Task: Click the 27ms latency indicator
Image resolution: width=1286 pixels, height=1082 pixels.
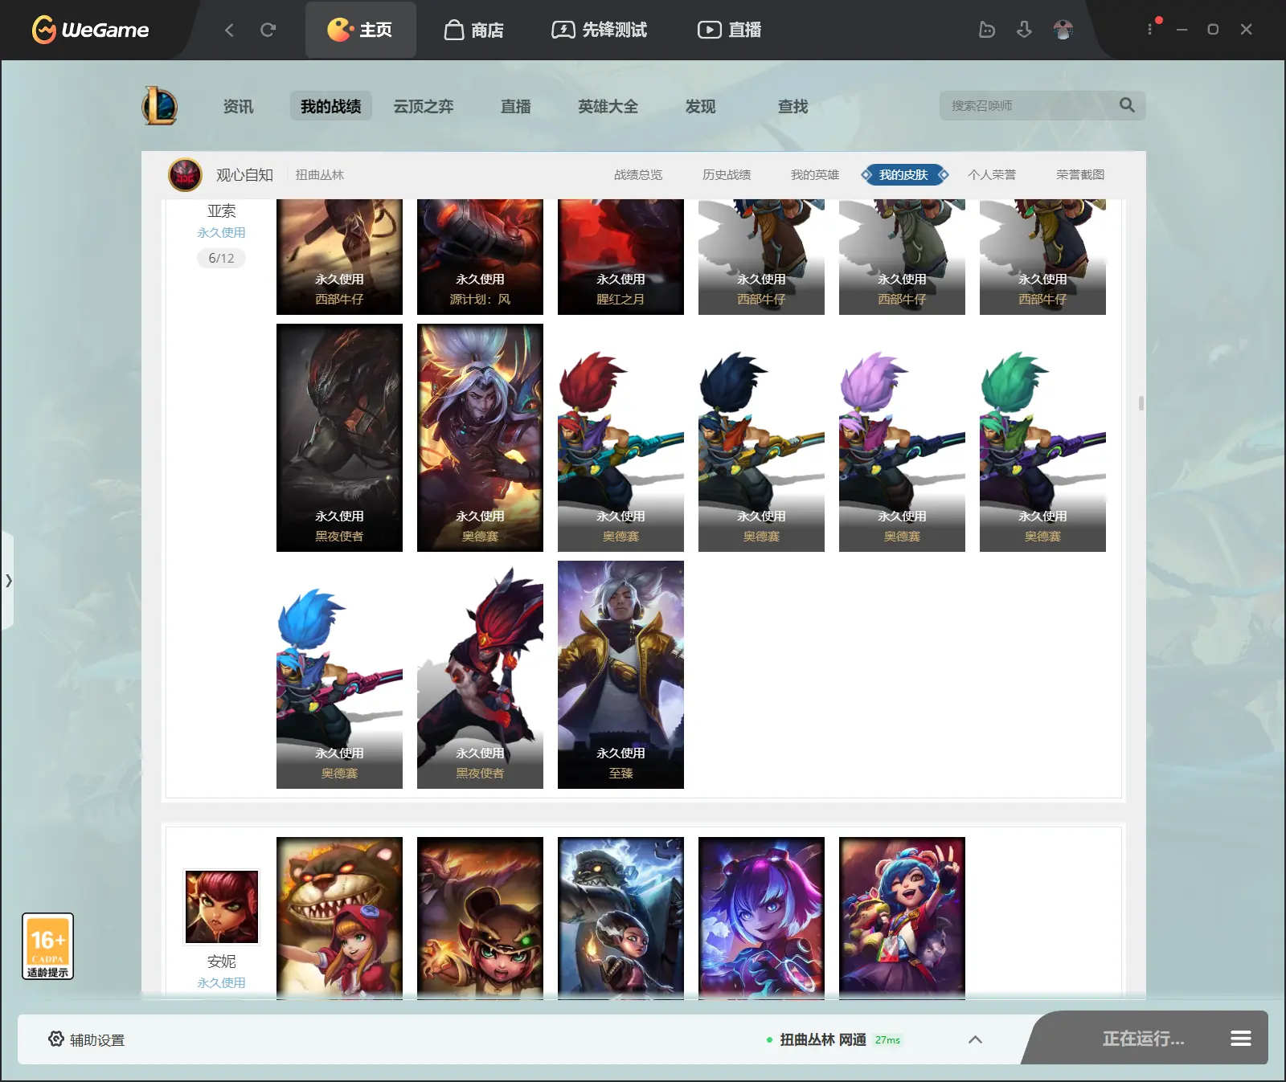Action: [x=887, y=1039]
